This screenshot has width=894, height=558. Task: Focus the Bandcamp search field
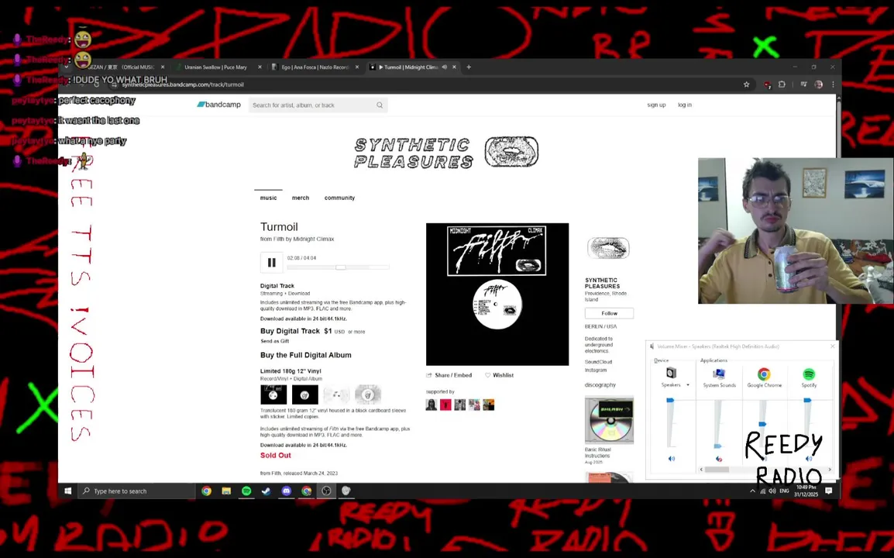point(318,105)
